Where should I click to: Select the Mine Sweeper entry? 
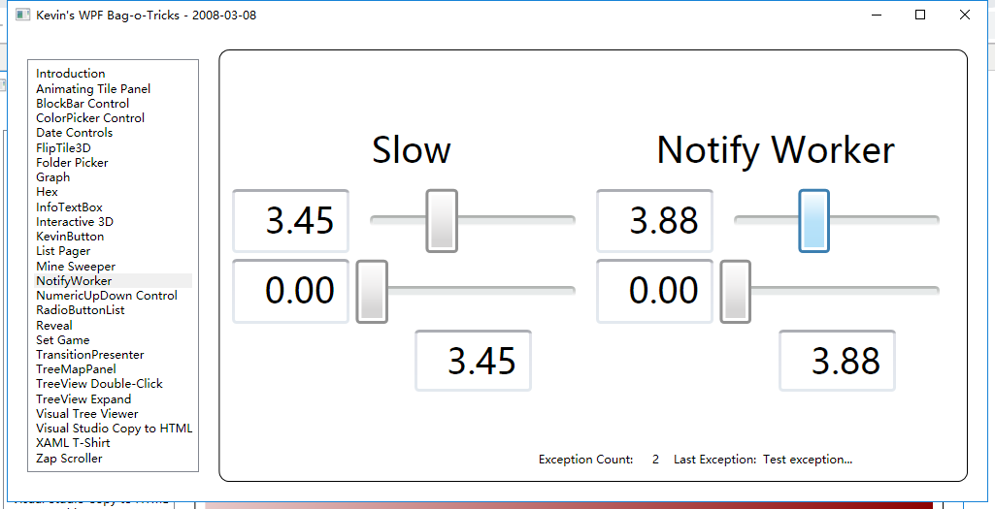[76, 267]
